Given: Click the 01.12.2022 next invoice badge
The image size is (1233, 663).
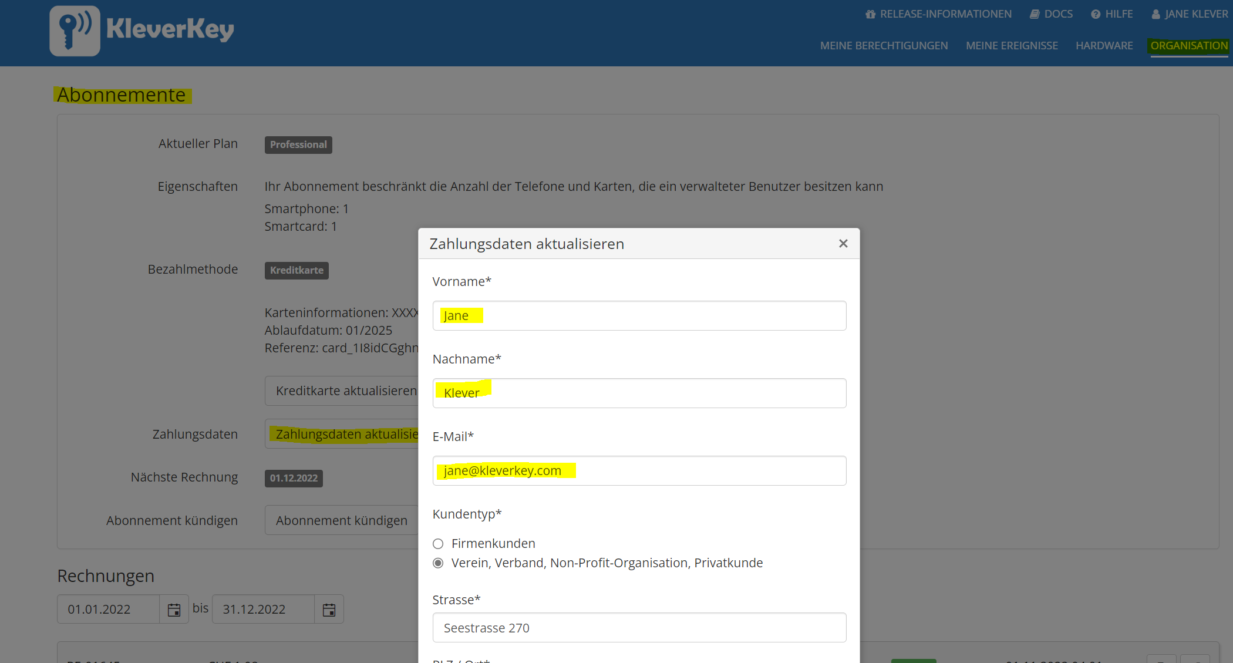Looking at the screenshot, I should pos(294,479).
